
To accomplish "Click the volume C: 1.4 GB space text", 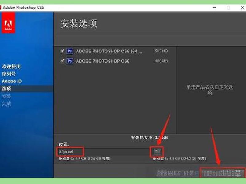I will point(85,159).
